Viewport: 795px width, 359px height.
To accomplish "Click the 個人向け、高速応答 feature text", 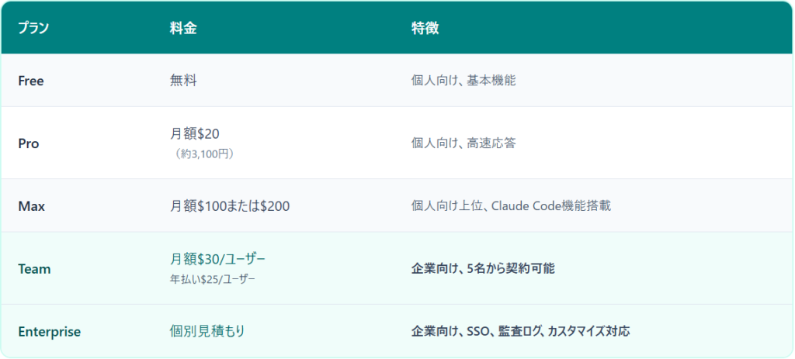I will pyautogui.click(x=463, y=143).
